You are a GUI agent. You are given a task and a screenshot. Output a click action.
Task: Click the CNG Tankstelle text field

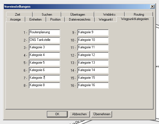[x=44, y=40]
